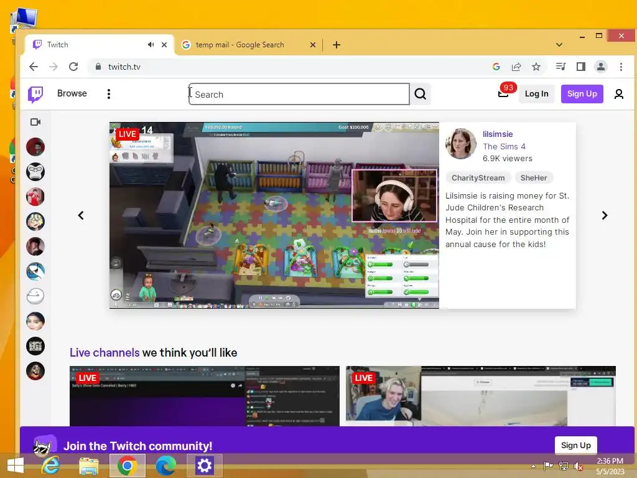This screenshot has height=478, width=637.
Task: Toggle the Chrome side panel
Action: (581, 67)
